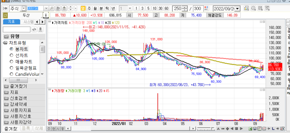Click the minus zoom-out icon in bottom toolbar
The height and width of the screenshot is (133, 290).
coord(223,129)
